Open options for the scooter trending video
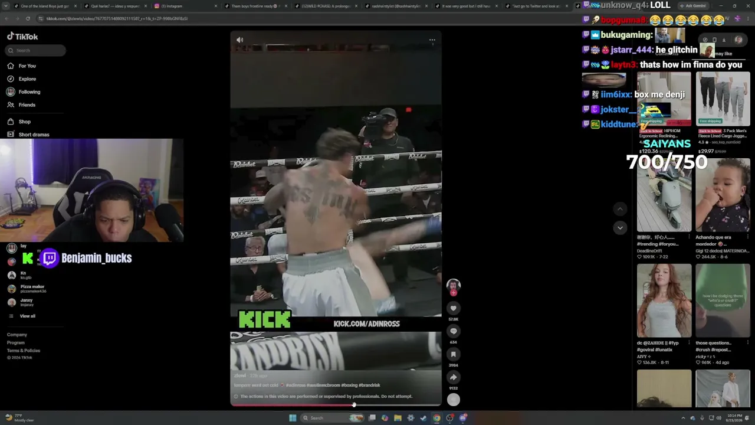The height and width of the screenshot is (425, 755). 690,237
